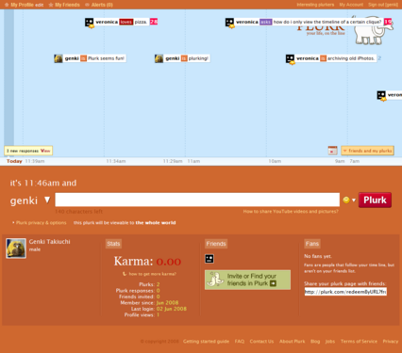Click Genki Takiuchi profile picture
This screenshot has height=353, width=402.
pyautogui.click(x=16, y=249)
